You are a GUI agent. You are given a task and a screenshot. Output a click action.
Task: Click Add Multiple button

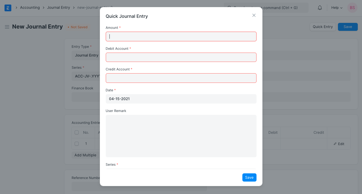85,155
